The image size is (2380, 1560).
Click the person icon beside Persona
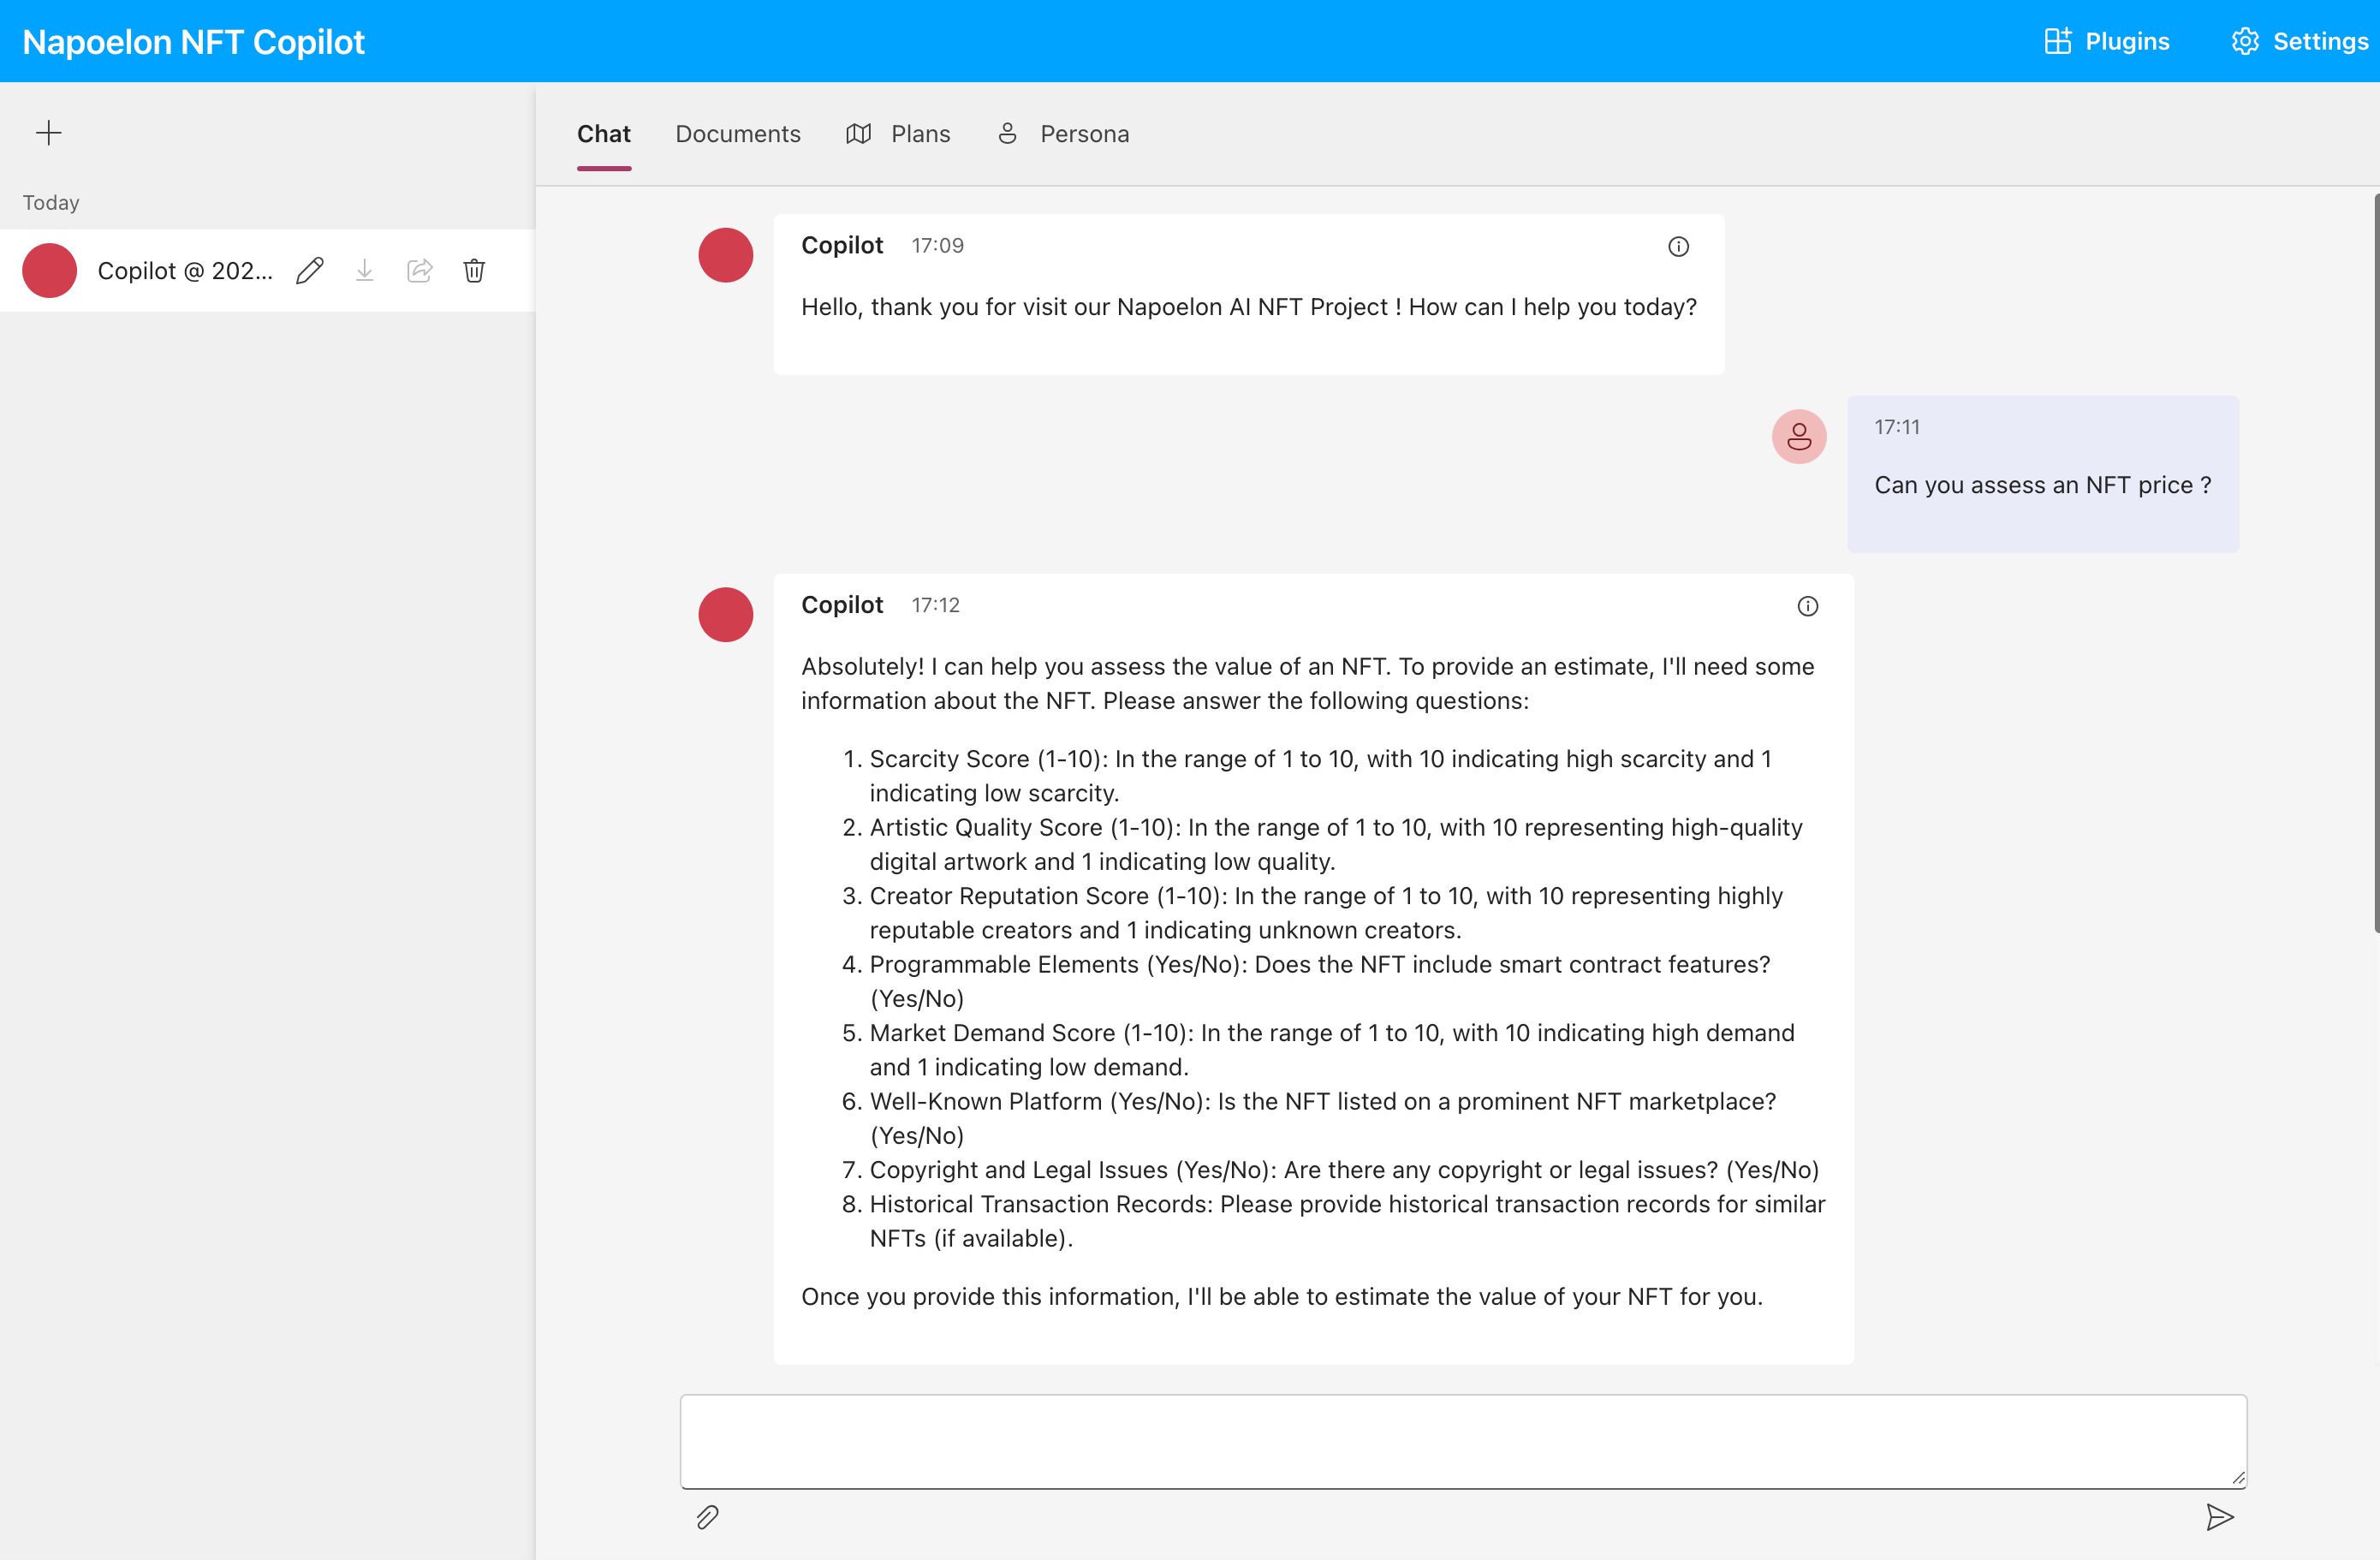(1007, 134)
